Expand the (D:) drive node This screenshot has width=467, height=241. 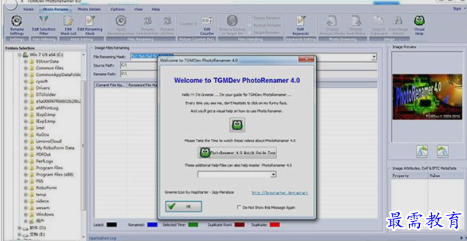[x=20, y=228]
